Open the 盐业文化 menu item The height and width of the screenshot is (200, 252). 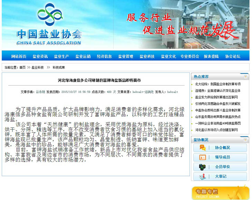[x=168, y=56]
